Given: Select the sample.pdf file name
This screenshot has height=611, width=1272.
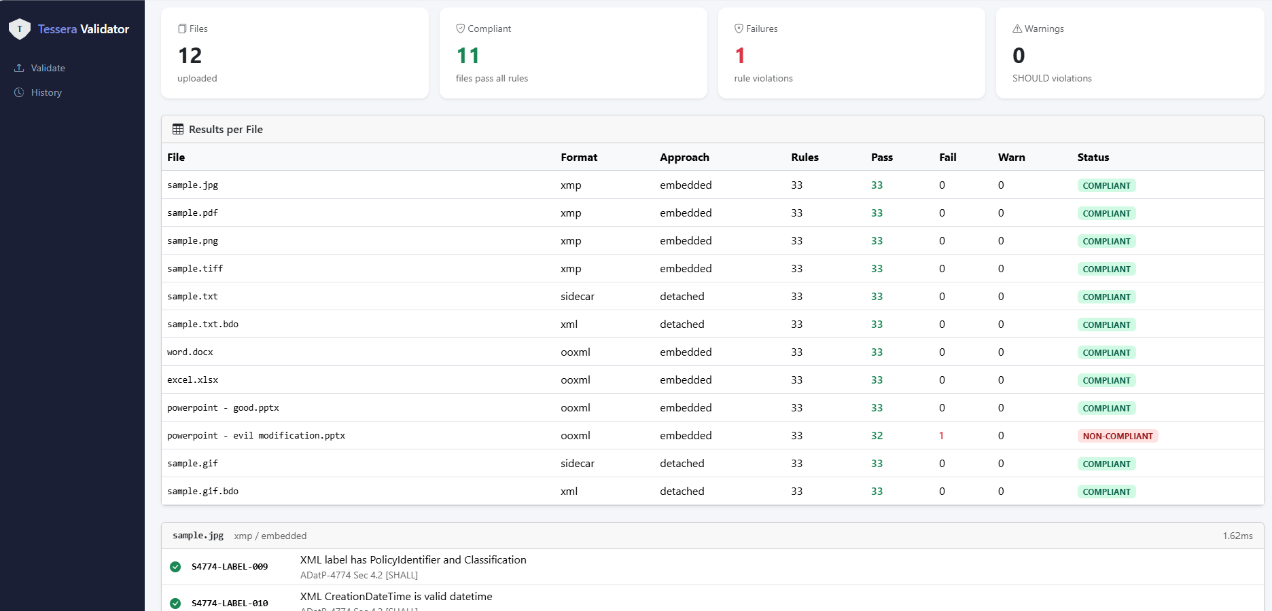Looking at the screenshot, I should (193, 212).
